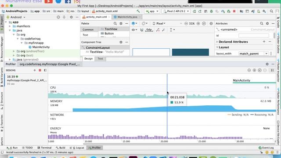Clear all constraints icon
This screenshot has height=158, width=281.
158,30
